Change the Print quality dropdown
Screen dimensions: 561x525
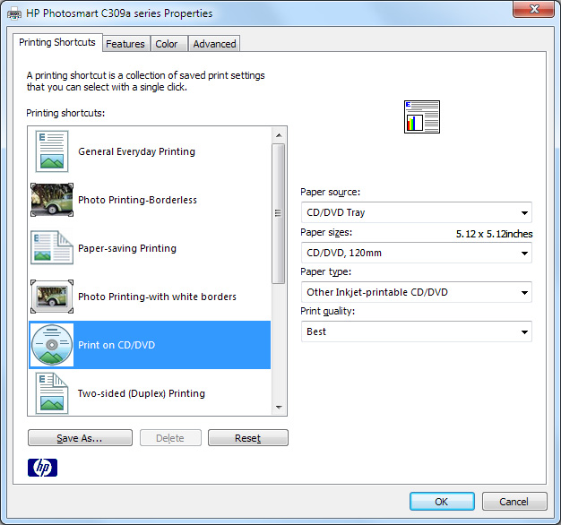pyautogui.click(x=416, y=331)
